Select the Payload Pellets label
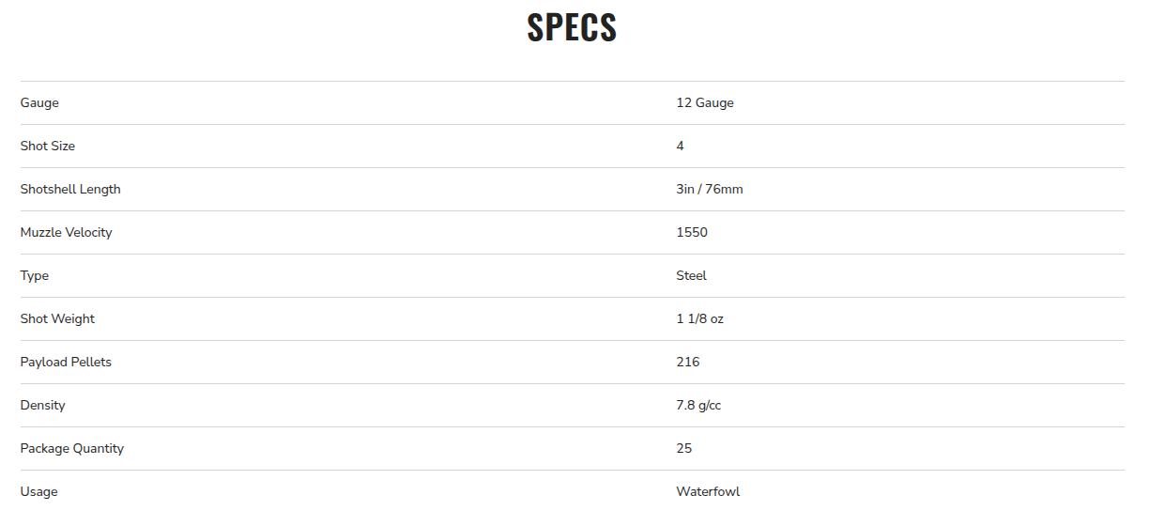 pyautogui.click(x=66, y=363)
